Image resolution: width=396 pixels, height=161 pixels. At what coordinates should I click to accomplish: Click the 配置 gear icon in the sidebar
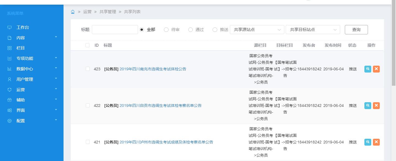point(10,121)
